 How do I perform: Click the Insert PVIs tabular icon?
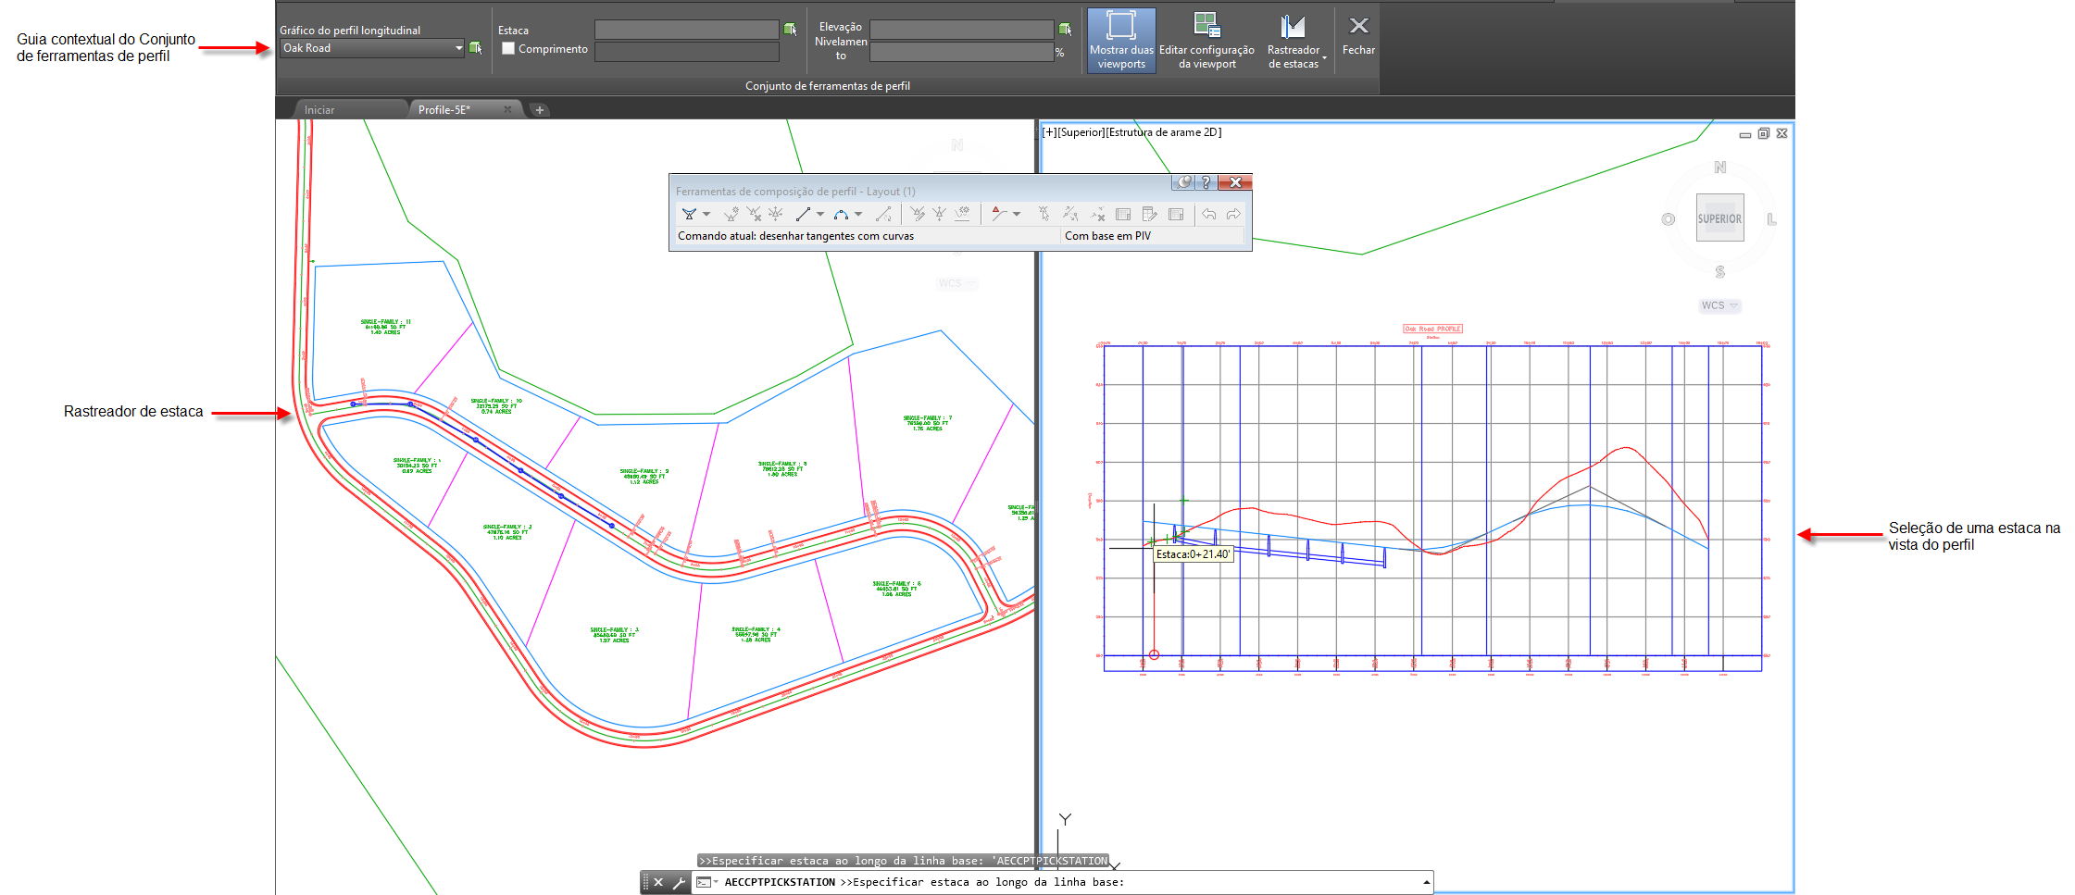tap(918, 214)
